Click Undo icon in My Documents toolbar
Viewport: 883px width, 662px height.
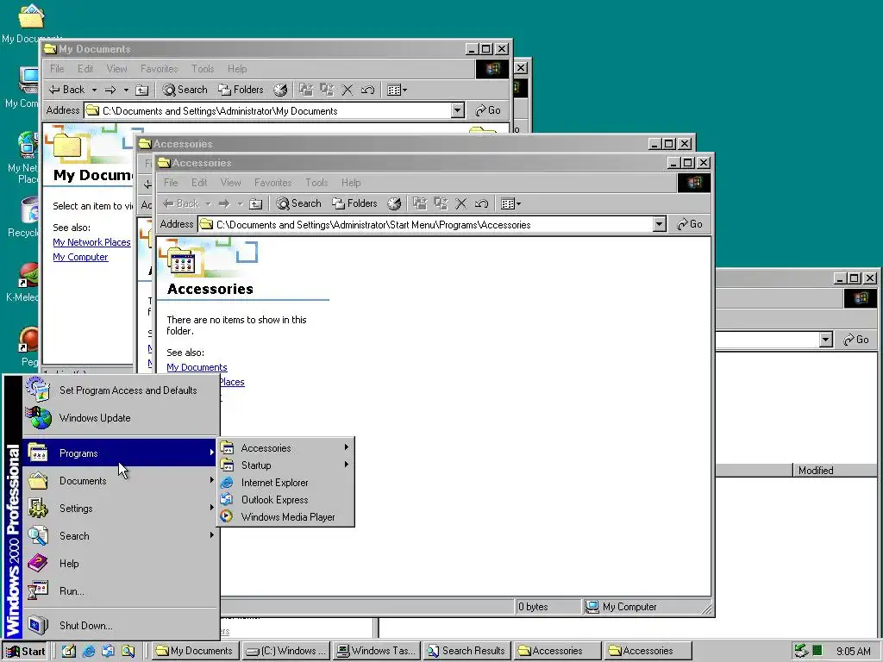tap(367, 90)
